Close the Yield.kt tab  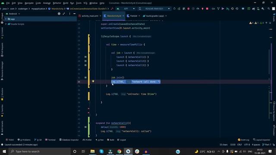coord(139,16)
